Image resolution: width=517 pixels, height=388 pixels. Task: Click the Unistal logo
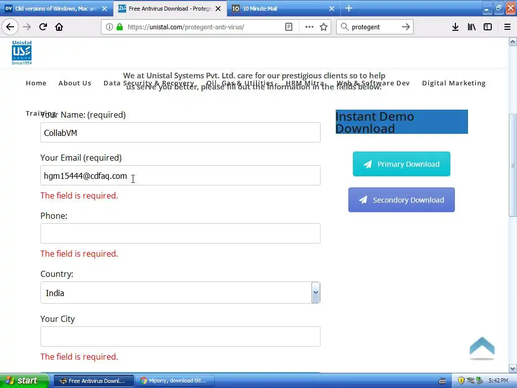pos(22,53)
